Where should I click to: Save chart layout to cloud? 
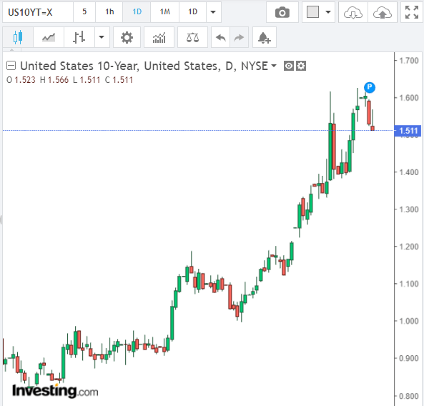pos(382,12)
